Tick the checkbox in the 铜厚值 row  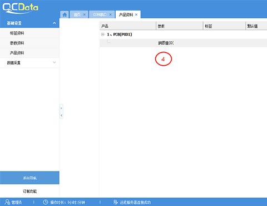(x=108, y=41)
